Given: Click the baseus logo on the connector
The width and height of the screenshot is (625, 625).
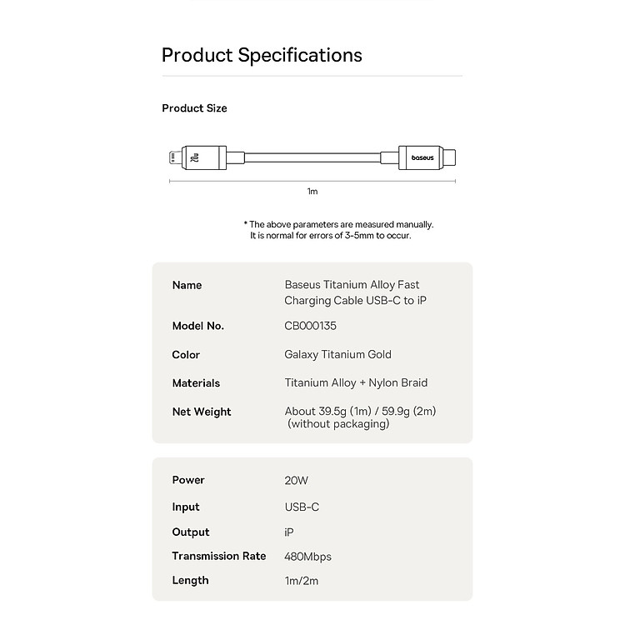Looking at the screenshot, I should pos(422,157).
